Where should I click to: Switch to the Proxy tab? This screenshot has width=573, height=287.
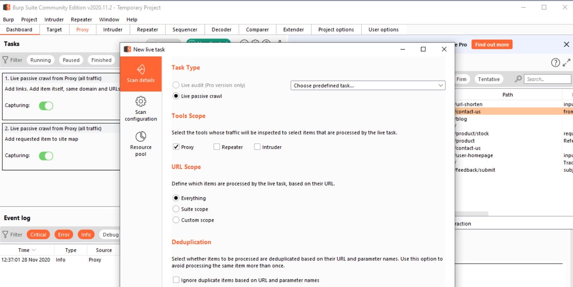point(82,30)
